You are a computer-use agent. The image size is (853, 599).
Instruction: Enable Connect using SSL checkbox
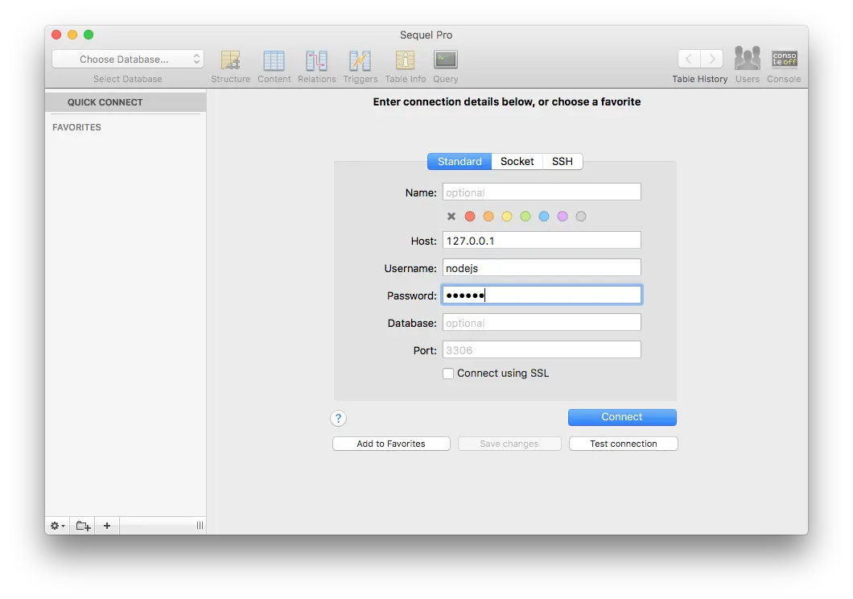(447, 374)
